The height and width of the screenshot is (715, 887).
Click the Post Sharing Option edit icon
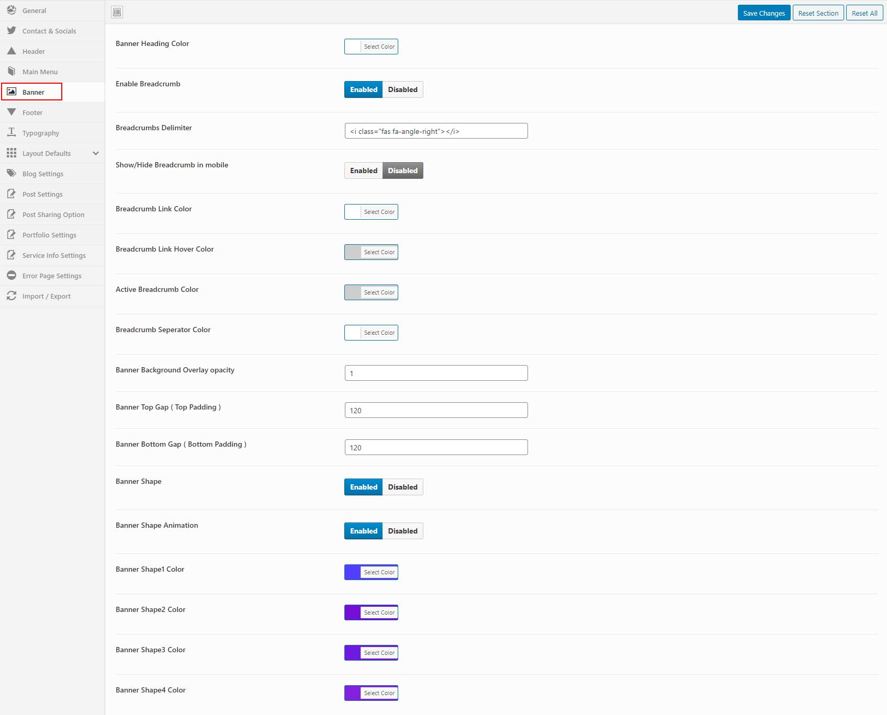(12, 214)
